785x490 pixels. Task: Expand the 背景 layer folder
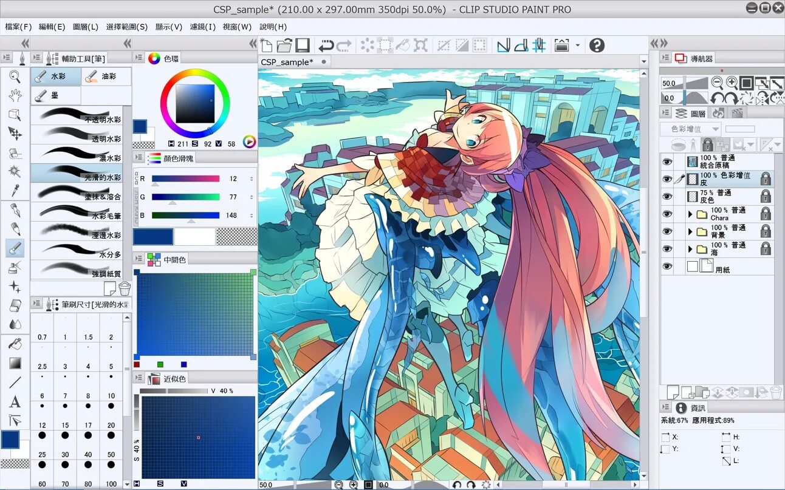tap(690, 232)
